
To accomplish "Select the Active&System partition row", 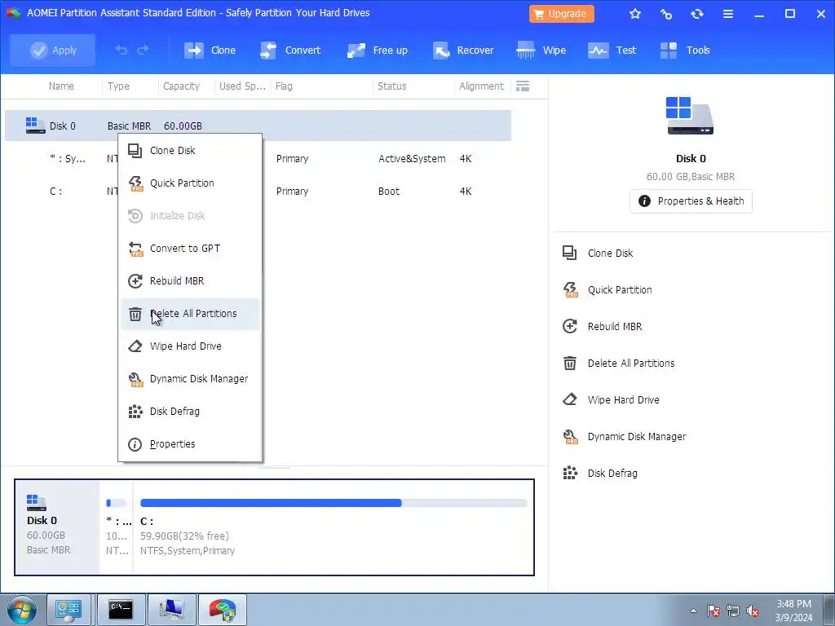I will tap(258, 159).
